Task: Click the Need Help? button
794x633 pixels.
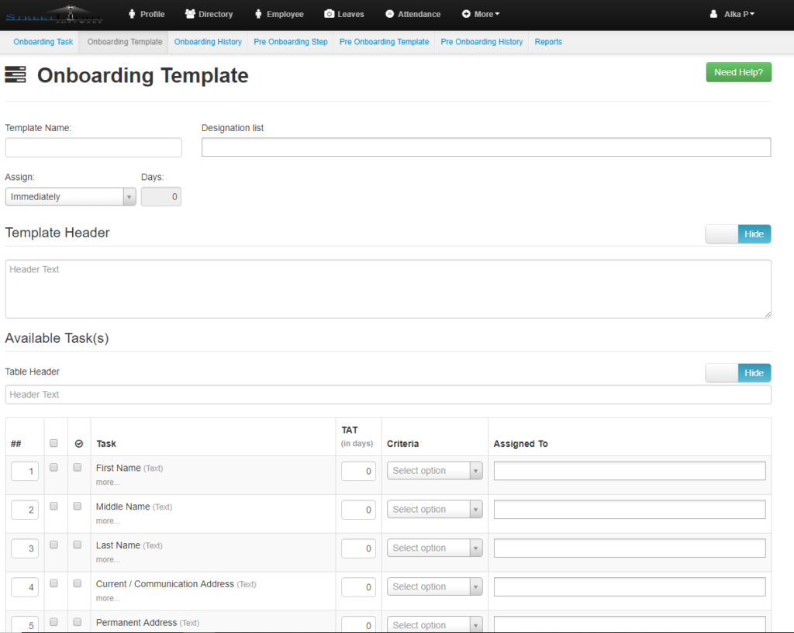Action: point(738,71)
